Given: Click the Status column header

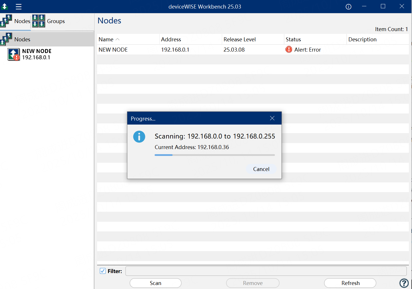Looking at the screenshot, I should 293,40.
